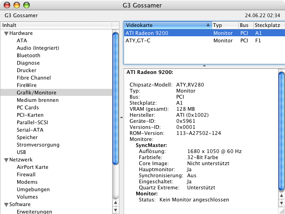The height and width of the screenshot is (214, 285).
Task: Select Diagnose in the sidebar
Action: pyautogui.click(x=28, y=63)
